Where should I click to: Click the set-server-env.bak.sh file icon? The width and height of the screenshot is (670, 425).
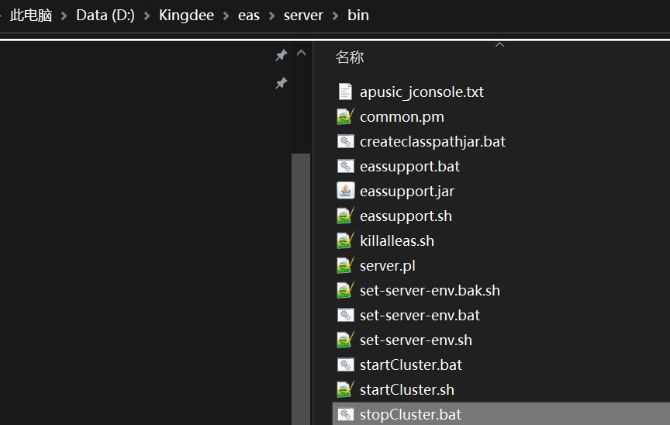[x=345, y=290]
